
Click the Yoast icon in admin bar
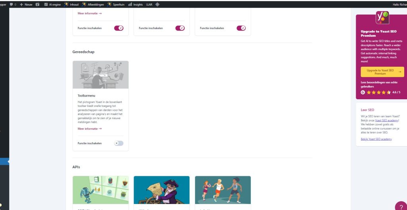click(37, 4)
